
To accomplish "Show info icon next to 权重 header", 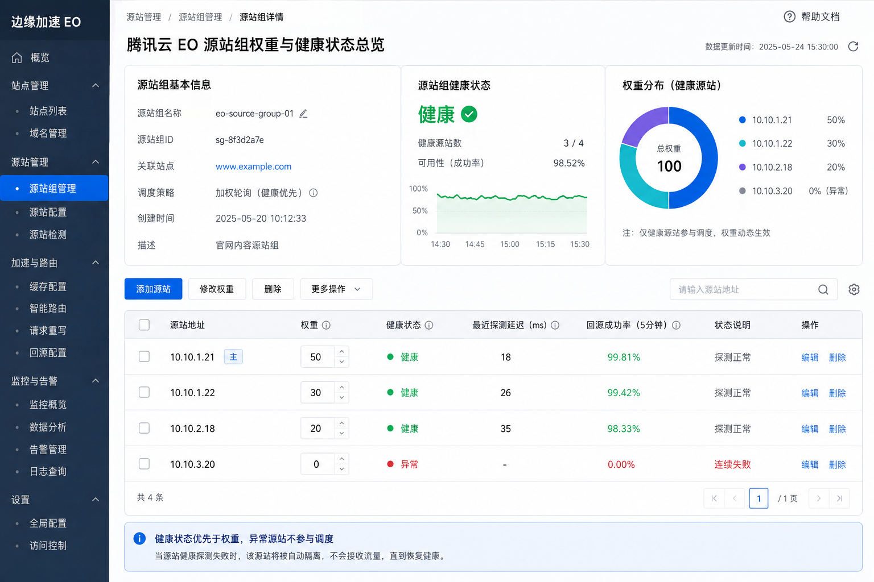I will [326, 325].
